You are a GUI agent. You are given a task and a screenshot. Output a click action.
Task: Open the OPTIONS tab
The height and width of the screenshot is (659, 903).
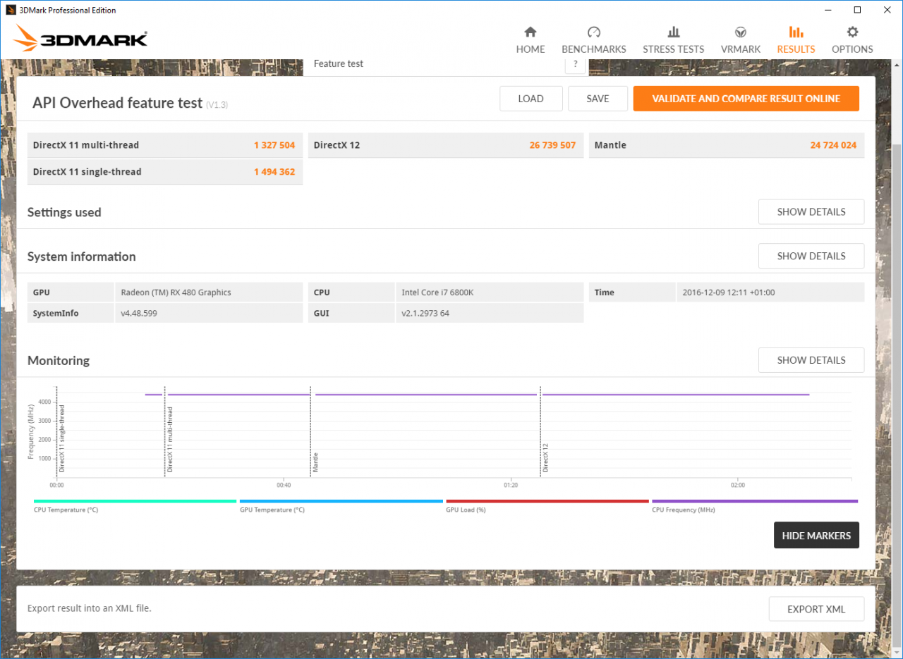[852, 41]
